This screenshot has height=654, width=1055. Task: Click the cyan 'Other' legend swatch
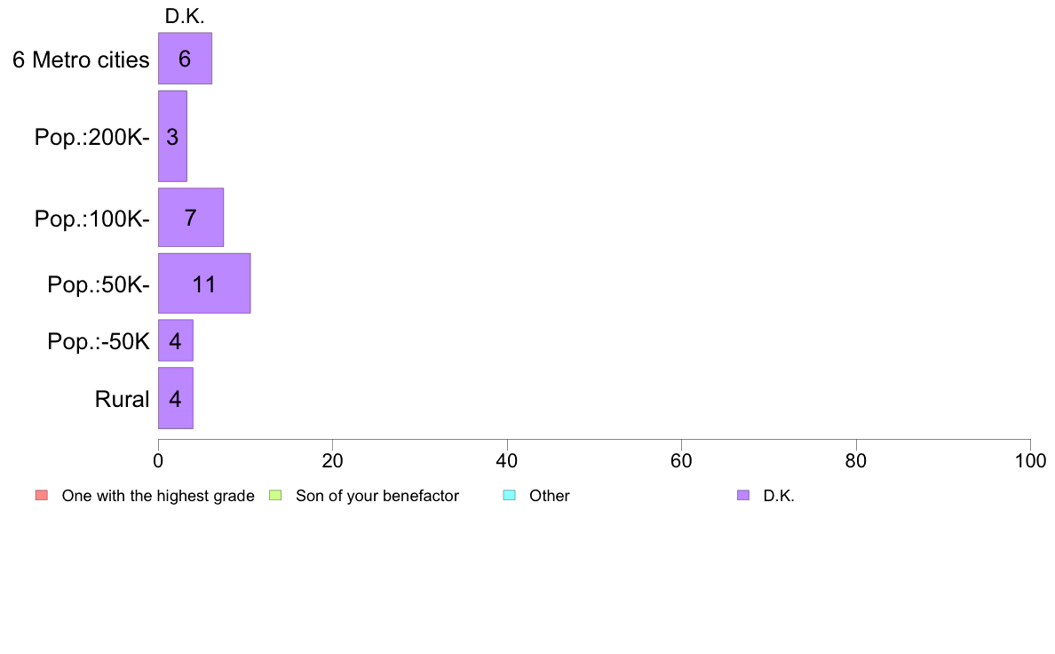pos(510,495)
